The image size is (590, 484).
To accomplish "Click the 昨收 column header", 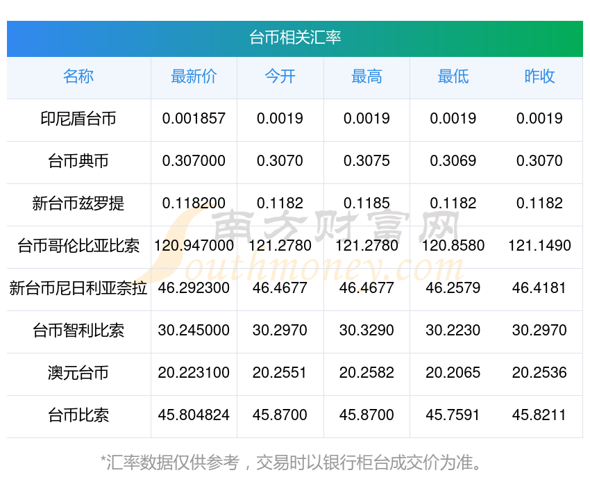I will [x=539, y=76].
